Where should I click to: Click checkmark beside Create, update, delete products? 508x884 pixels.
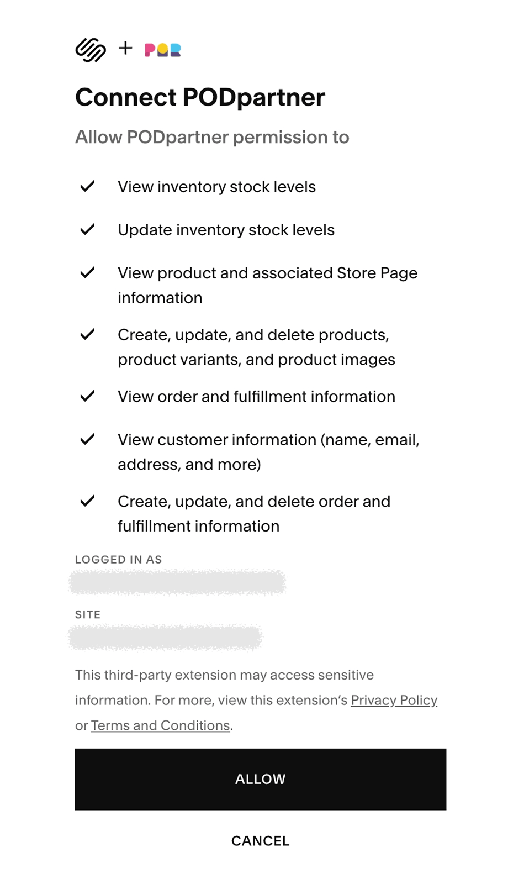(87, 335)
